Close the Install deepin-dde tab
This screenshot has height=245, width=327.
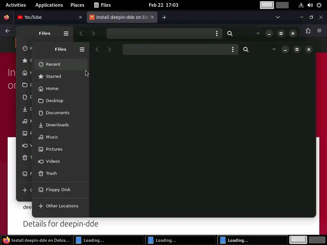152,17
